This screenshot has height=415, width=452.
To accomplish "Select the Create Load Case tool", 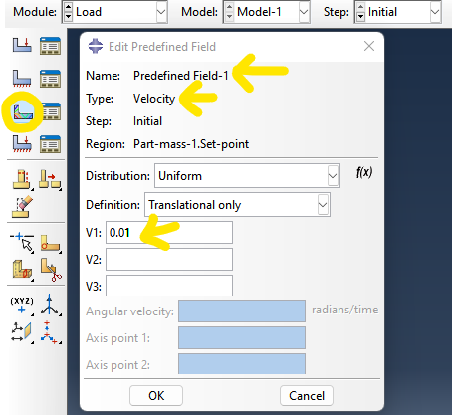I will [x=22, y=144].
